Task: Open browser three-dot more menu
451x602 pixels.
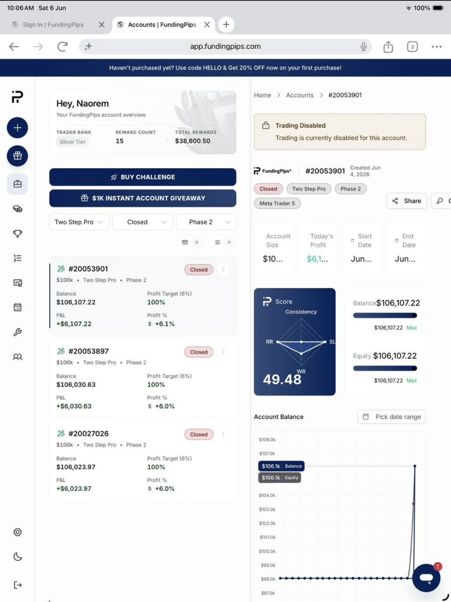Action: [x=436, y=47]
